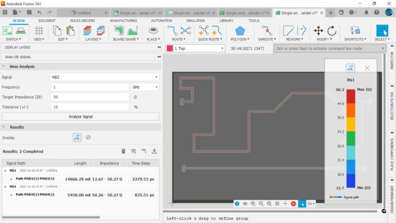The height and width of the screenshot is (223, 396).
Task: Click the red stop icon in canvas toolbar
Action: click(293, 204)
